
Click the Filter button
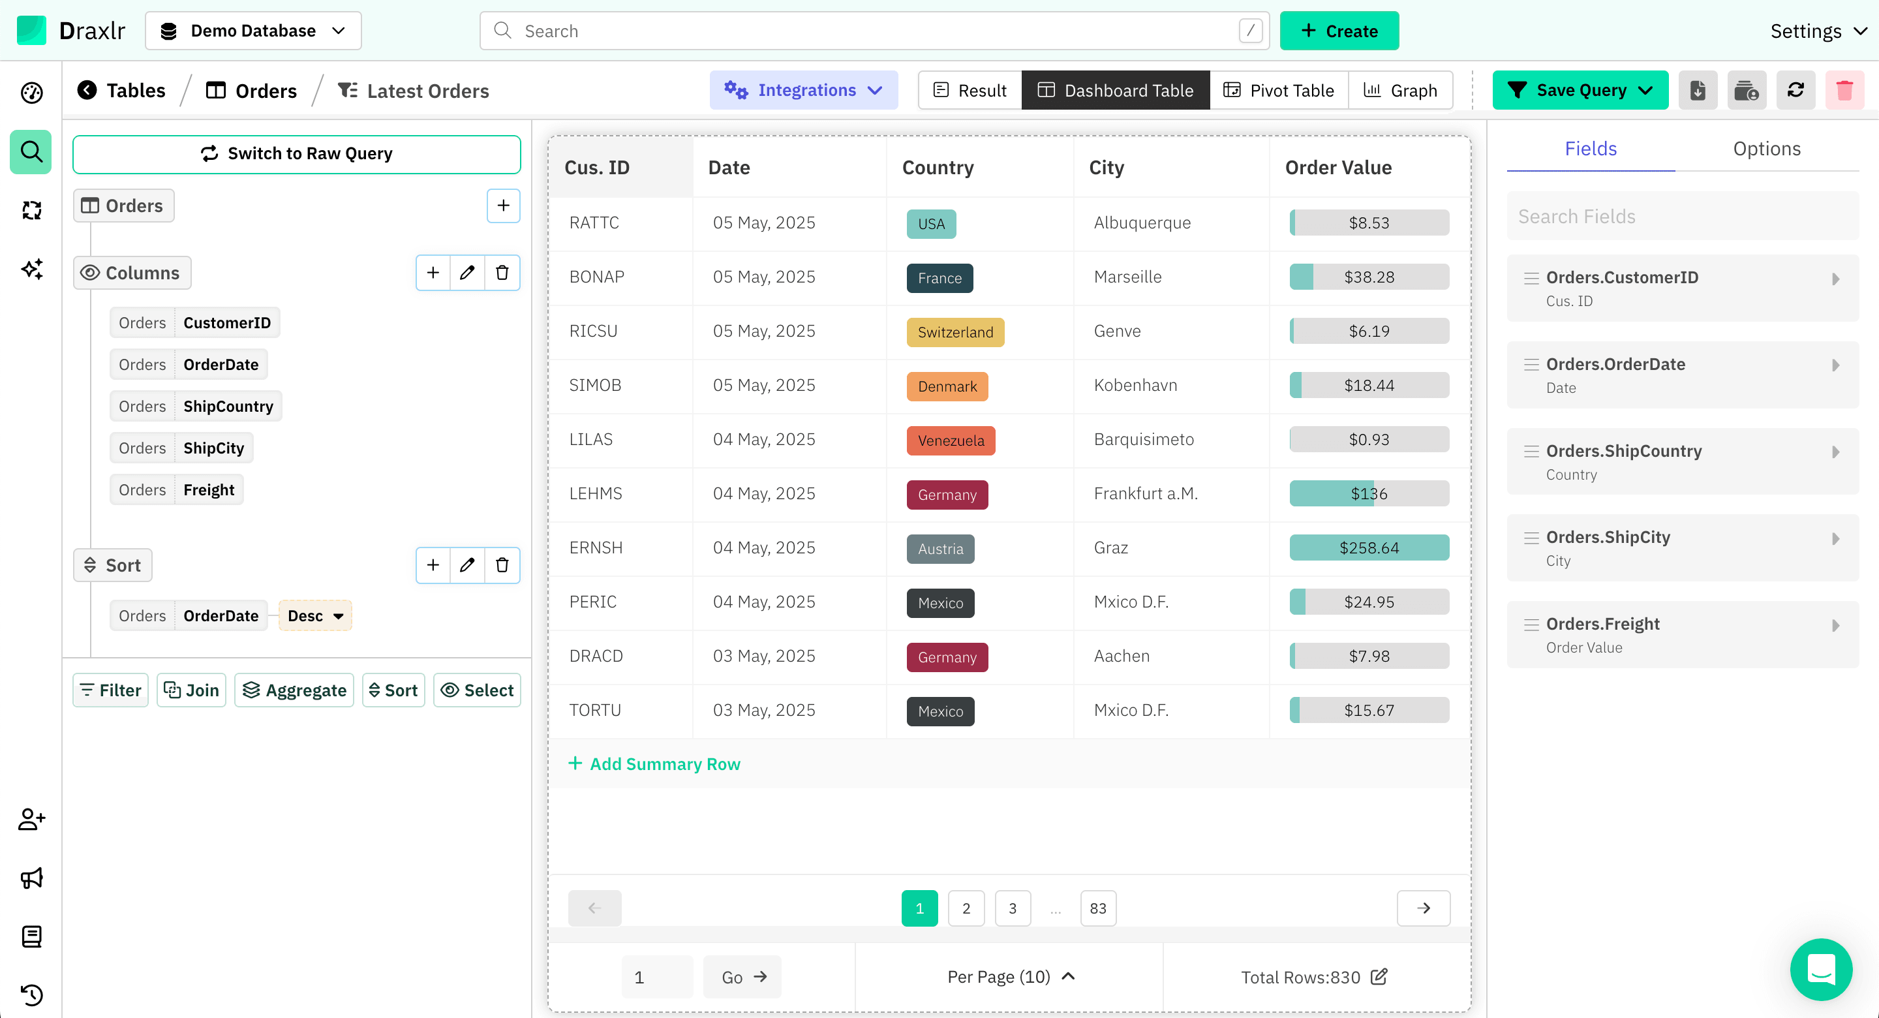(x=111, y=690)
